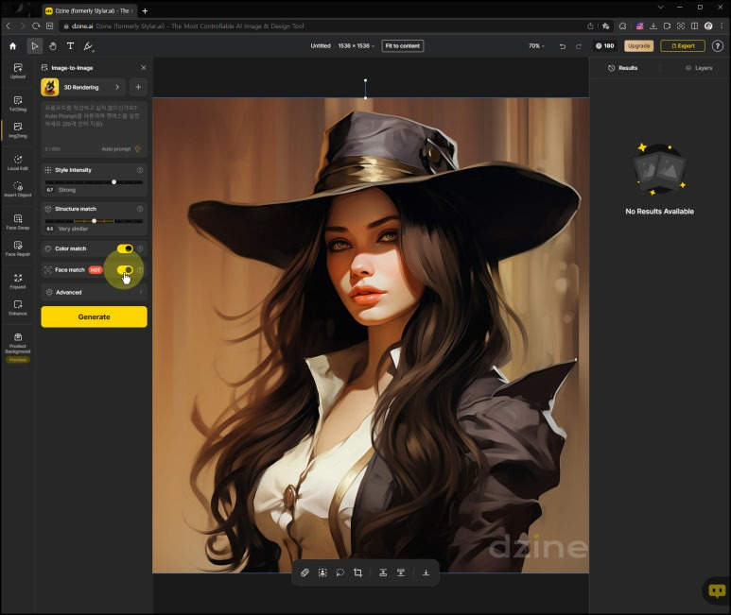Select the hand pan tool
The height and width of the screenshot is (615, 731).
pos(53,46)
